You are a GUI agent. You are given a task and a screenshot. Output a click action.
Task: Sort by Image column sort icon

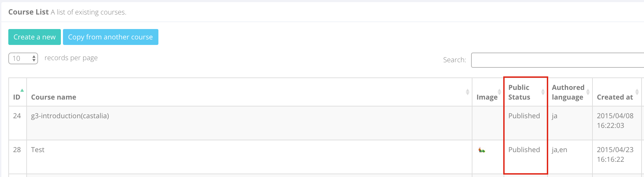499,92
